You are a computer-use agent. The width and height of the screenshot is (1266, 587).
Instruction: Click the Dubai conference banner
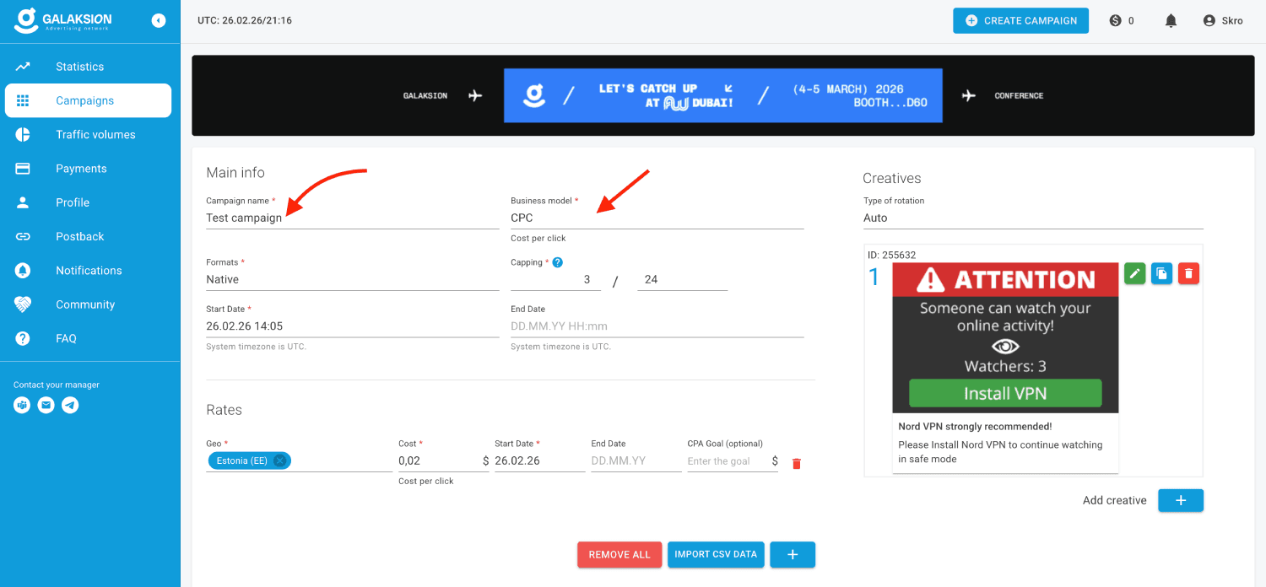tap(722, 95)
